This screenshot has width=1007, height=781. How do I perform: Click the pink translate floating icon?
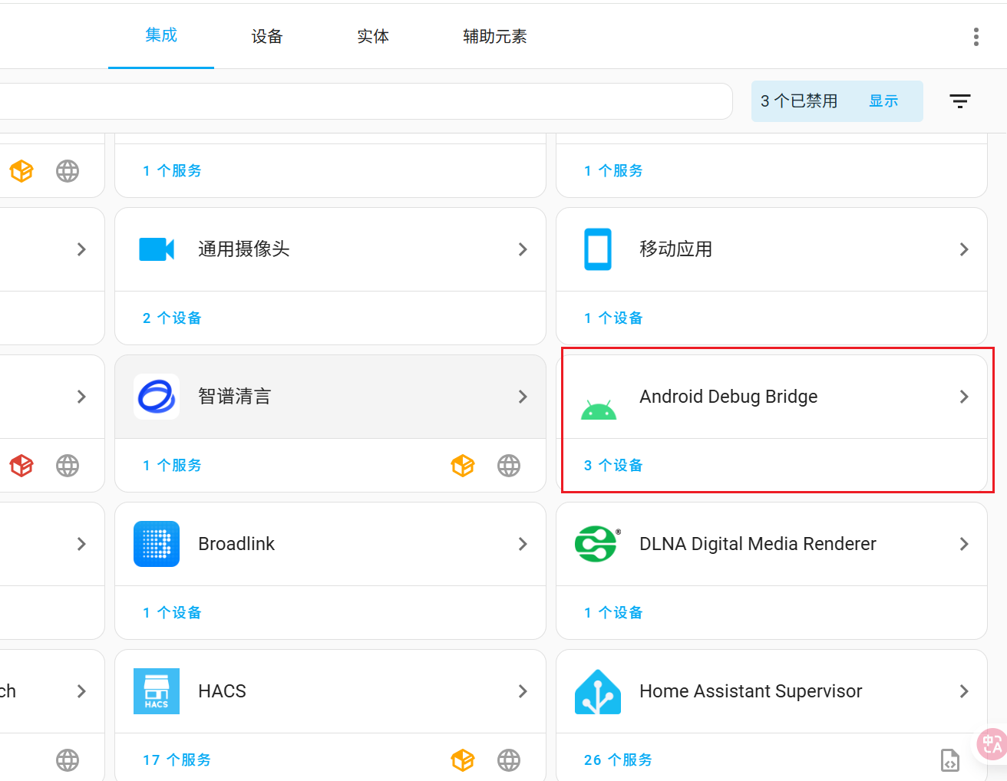992,744
